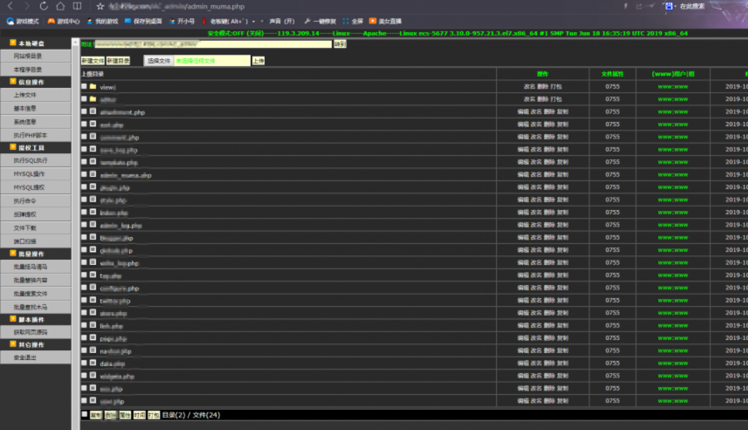748x430 pixels.
Task: Click the 地址 path input field
Action: point(213,44)
